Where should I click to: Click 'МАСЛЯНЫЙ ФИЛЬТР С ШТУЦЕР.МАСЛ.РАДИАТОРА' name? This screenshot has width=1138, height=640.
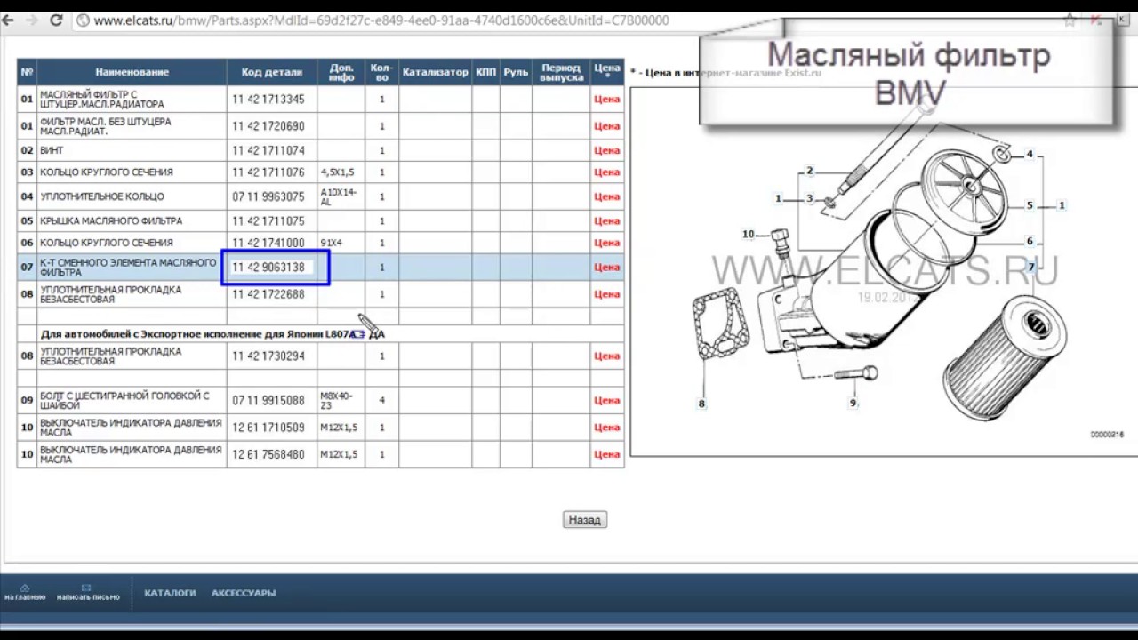click(x=102, y=100)
